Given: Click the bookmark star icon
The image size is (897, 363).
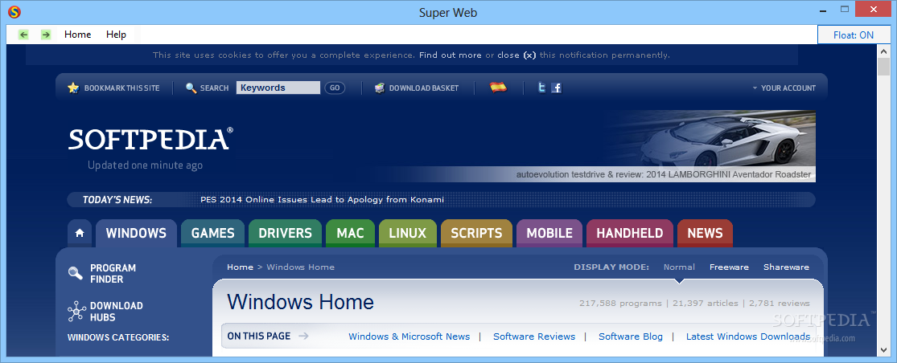Looking at the screenshot, I should point(72,88).
